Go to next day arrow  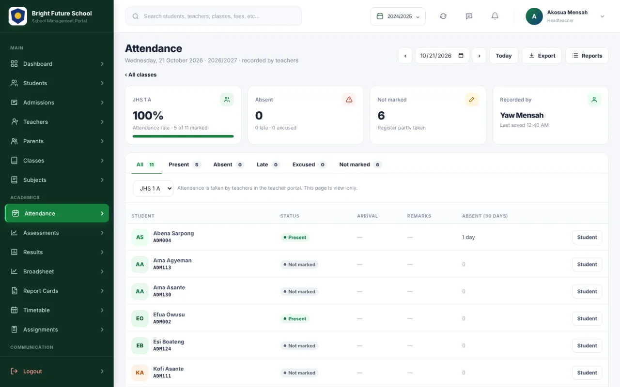tap(479, 56)
